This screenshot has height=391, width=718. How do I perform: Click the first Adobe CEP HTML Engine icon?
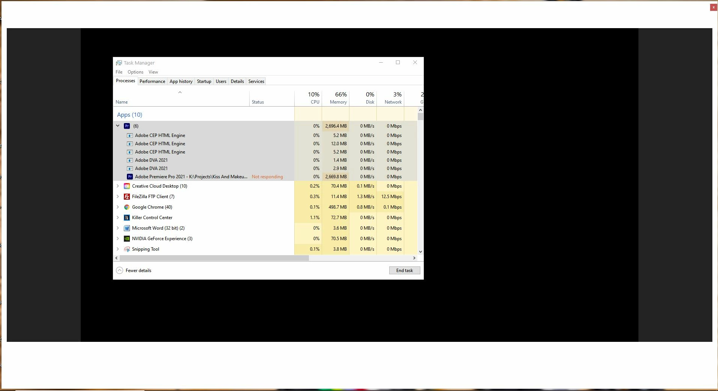130,135
